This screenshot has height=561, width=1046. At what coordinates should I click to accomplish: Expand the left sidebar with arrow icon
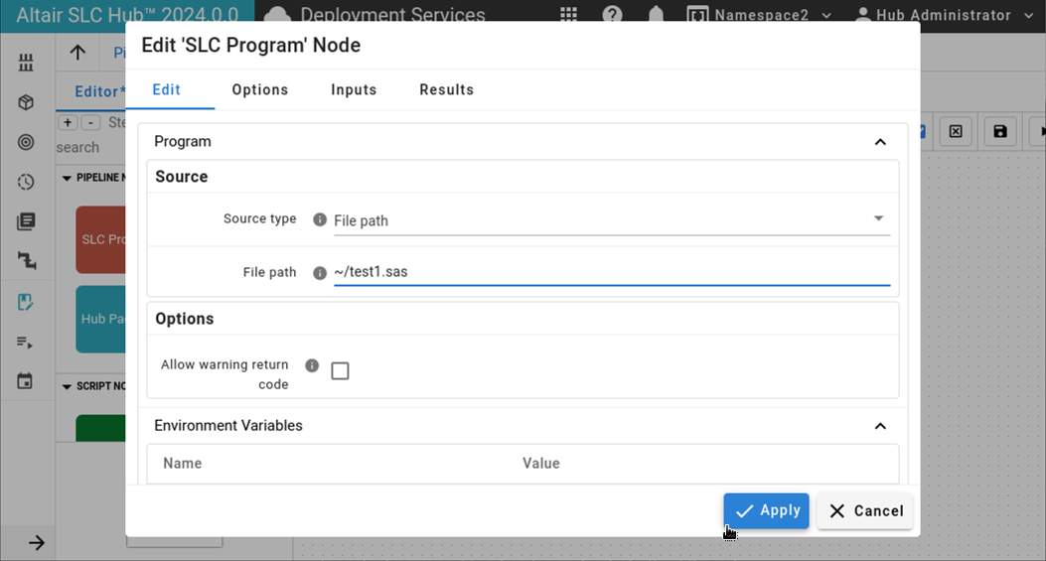point(36,543)
